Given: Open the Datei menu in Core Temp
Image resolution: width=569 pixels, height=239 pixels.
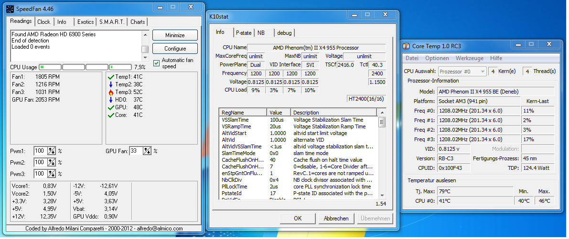Looking at the screenshot, I should coord(412,58).
